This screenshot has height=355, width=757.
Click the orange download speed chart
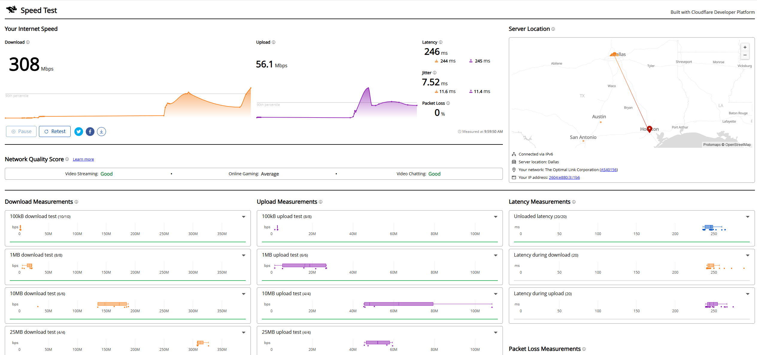pyautogui.click(x=128, y=103)
